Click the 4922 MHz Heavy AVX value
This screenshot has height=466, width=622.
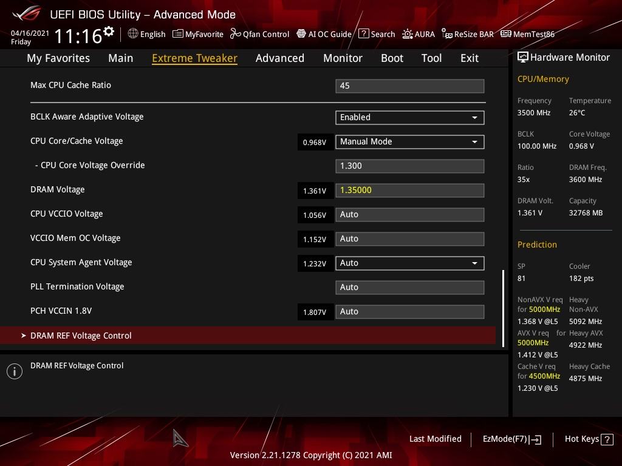point(586,345)
